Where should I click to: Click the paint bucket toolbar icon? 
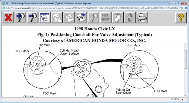pos(118,17)
